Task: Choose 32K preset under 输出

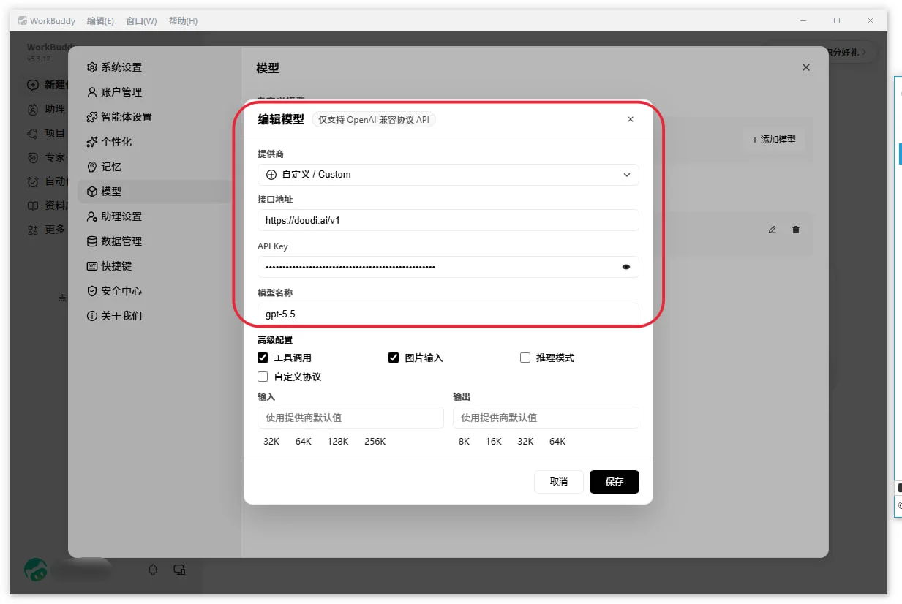Action: [525, 442]
